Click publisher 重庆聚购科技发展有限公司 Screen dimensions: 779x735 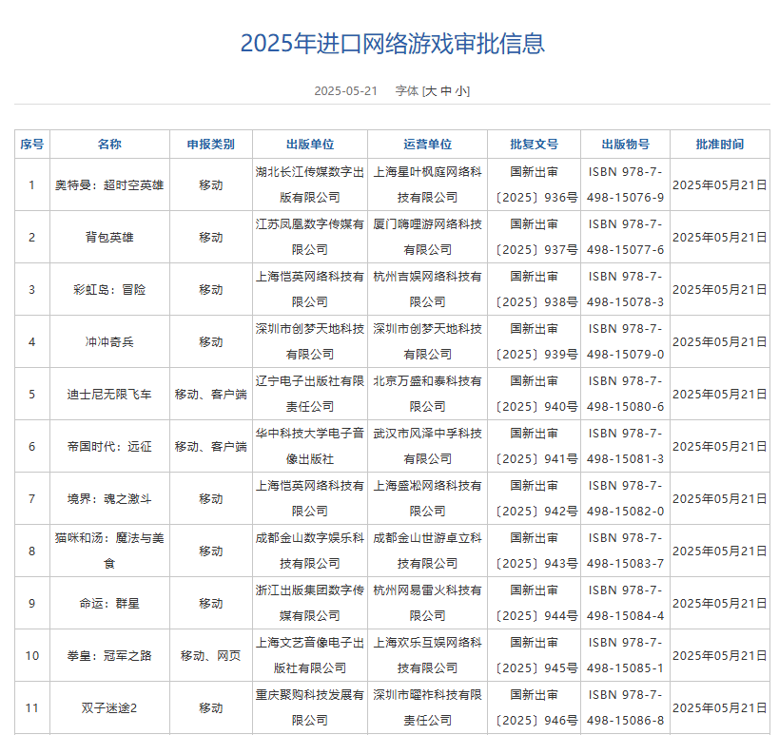309,707
